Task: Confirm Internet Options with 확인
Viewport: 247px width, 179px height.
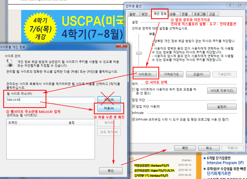Action: click(x=185, y=148)
